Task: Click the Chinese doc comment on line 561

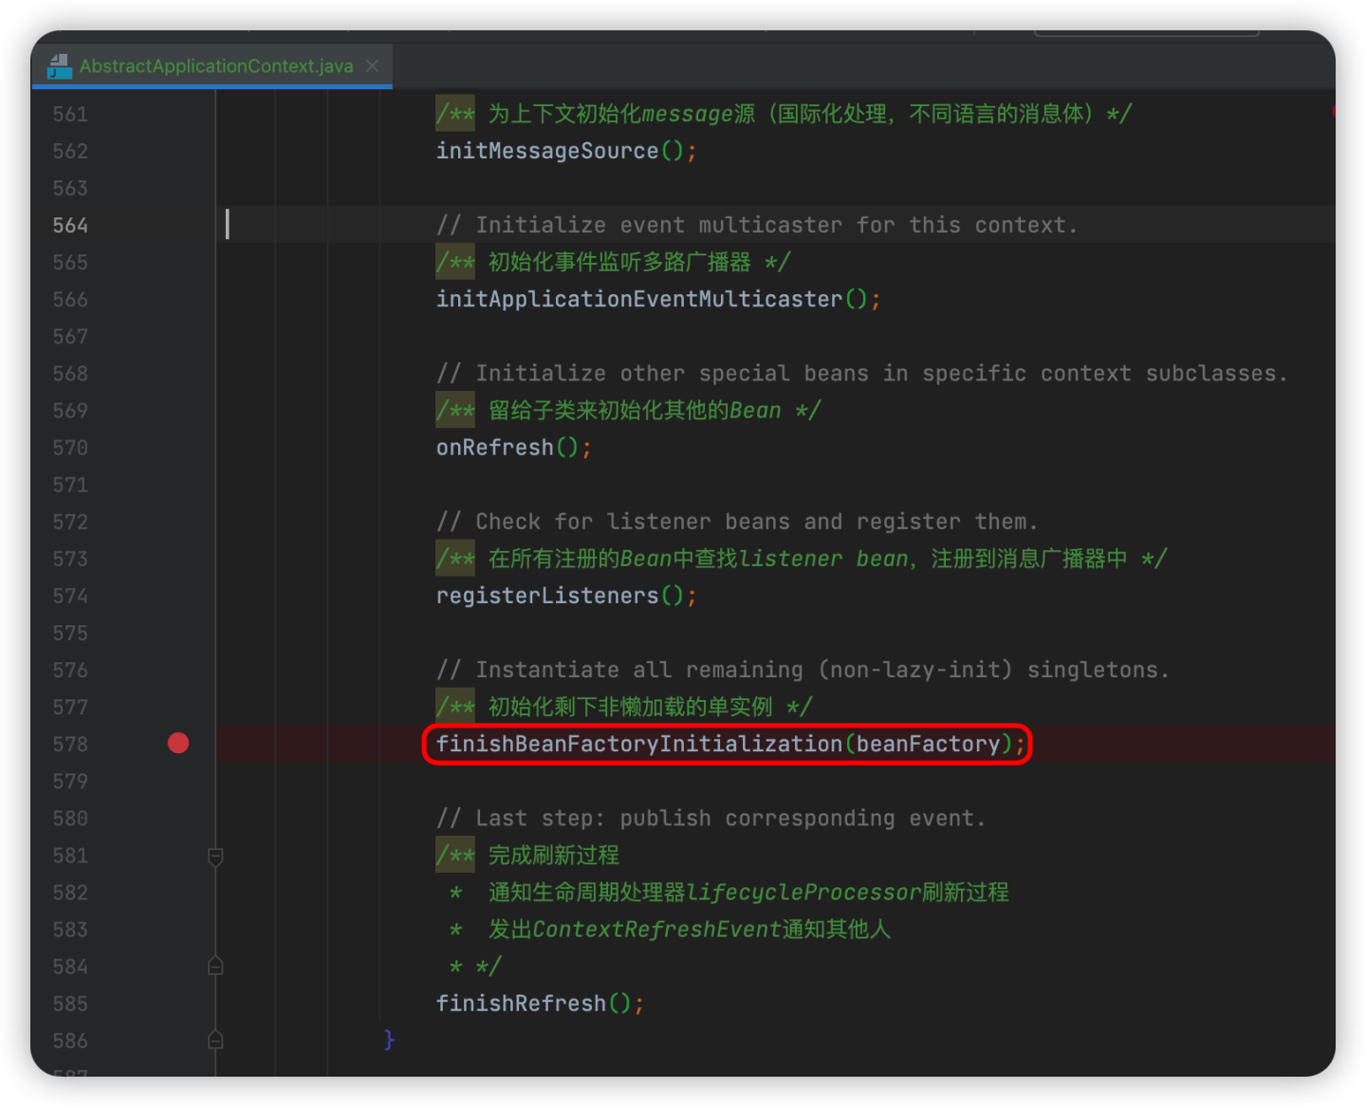Action: pos(784,114)
